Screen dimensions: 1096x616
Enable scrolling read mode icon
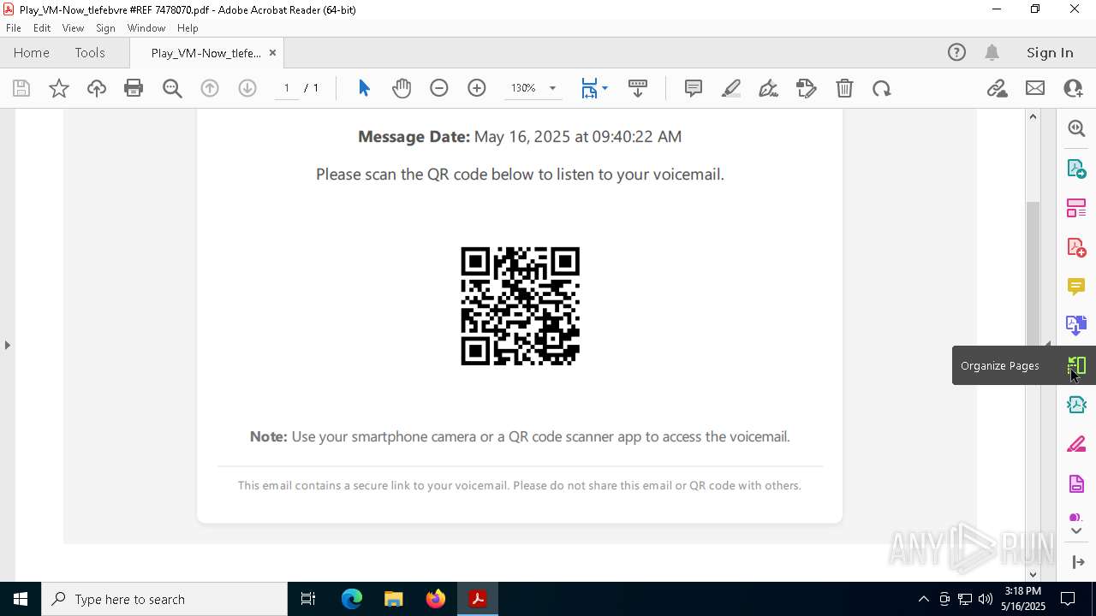click(x=638, y=88)
